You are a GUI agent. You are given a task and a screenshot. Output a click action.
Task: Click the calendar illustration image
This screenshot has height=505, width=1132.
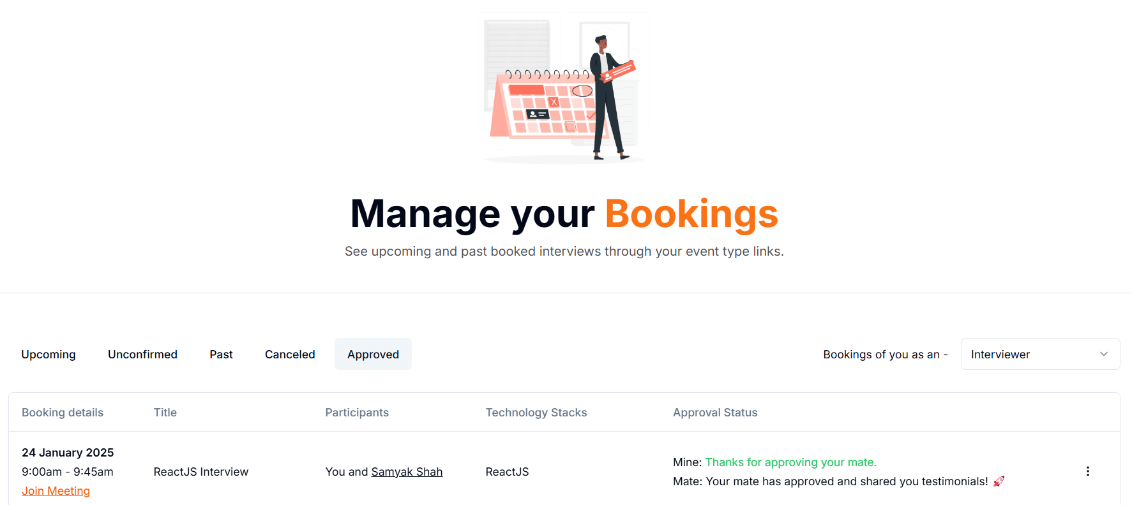click(x=564, y=88)
